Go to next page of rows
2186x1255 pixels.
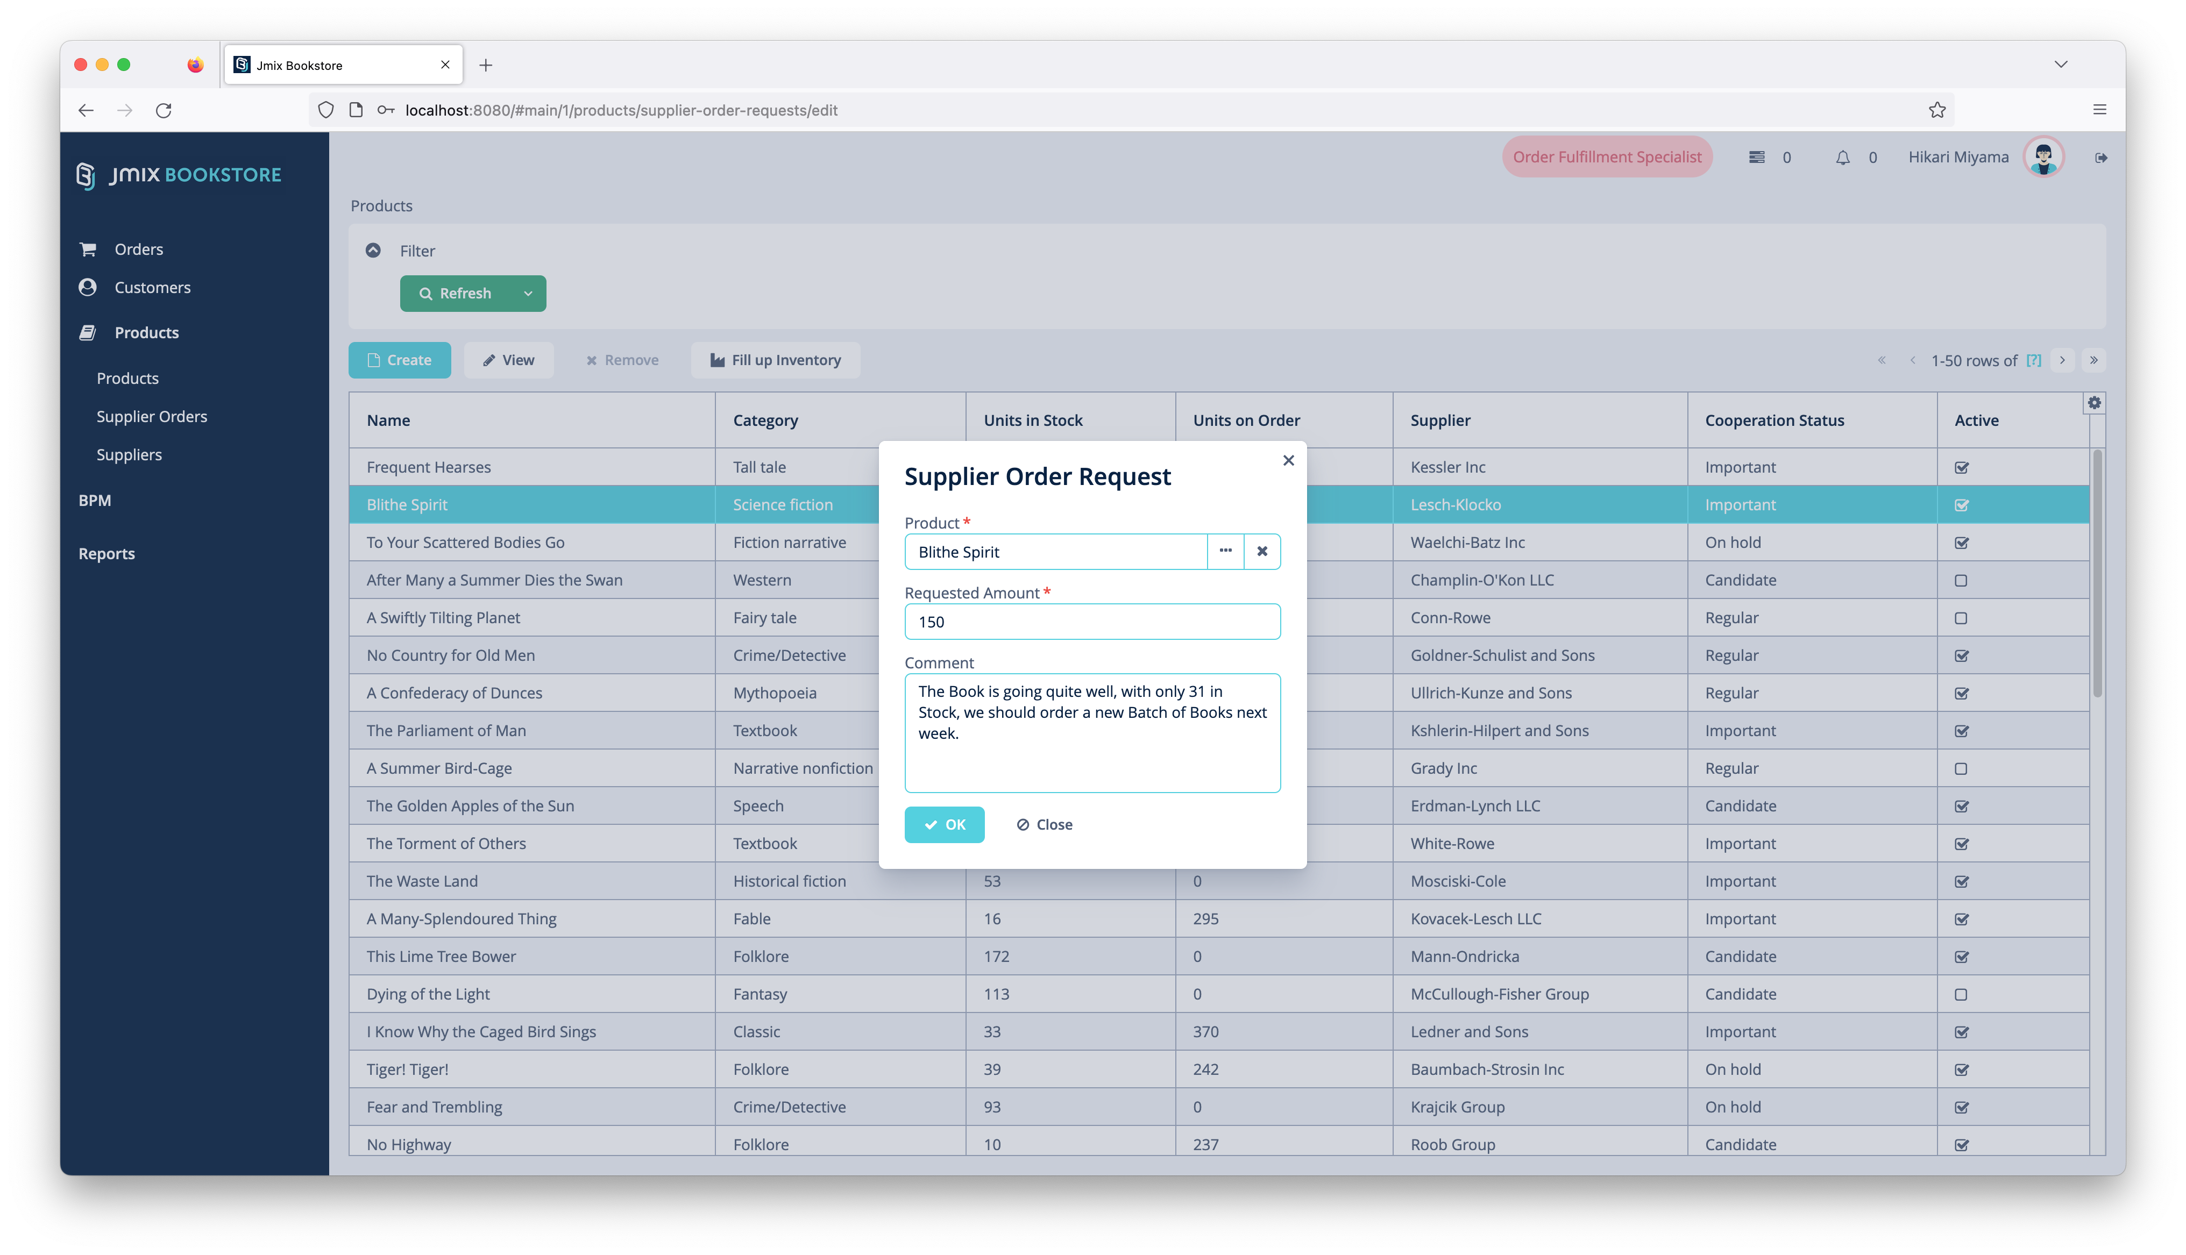pos(2062,360)
